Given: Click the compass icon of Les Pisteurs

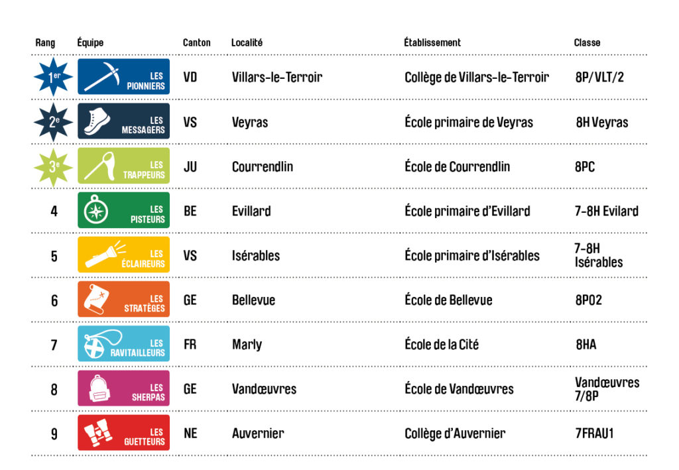Looking at the screenshot, I should click(x=95, y=210).
